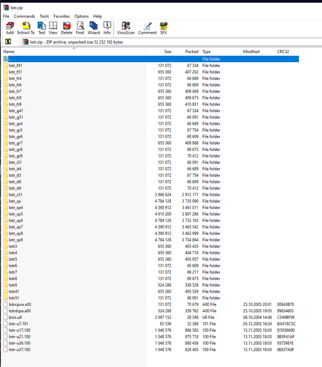This screenshot has height=367, width=322.
Task: Go up one level via the up-folder icon
Action: coord(8,42)
